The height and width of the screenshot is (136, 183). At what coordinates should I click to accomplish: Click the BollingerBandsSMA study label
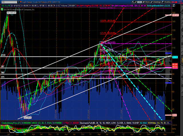point(159,6)
